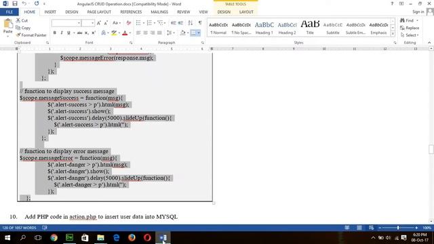Toggle superscript formatting
Image resolution: width=434 pixels, height=244 pixels.
(x=94, y=33)
